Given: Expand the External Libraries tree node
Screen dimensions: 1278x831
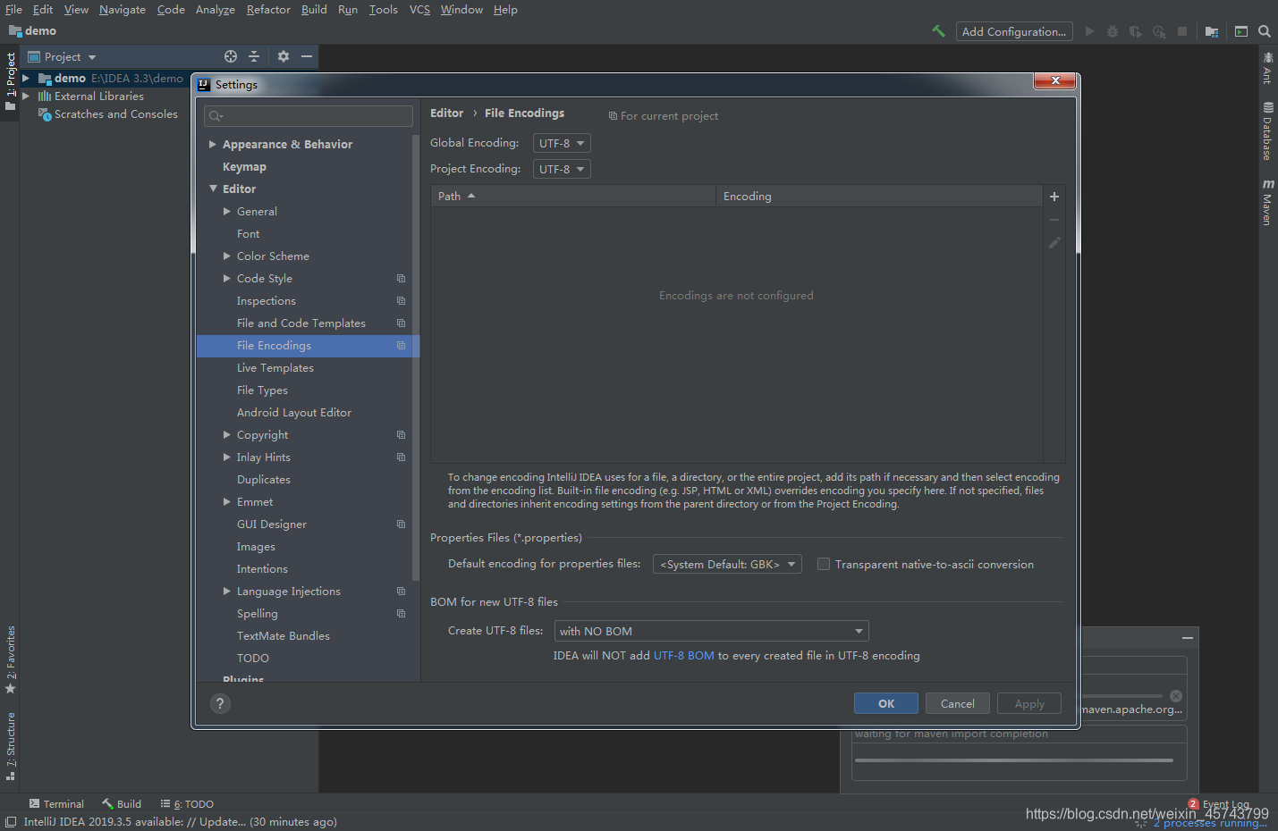Looking at the screenshot, I should [26, 96].
